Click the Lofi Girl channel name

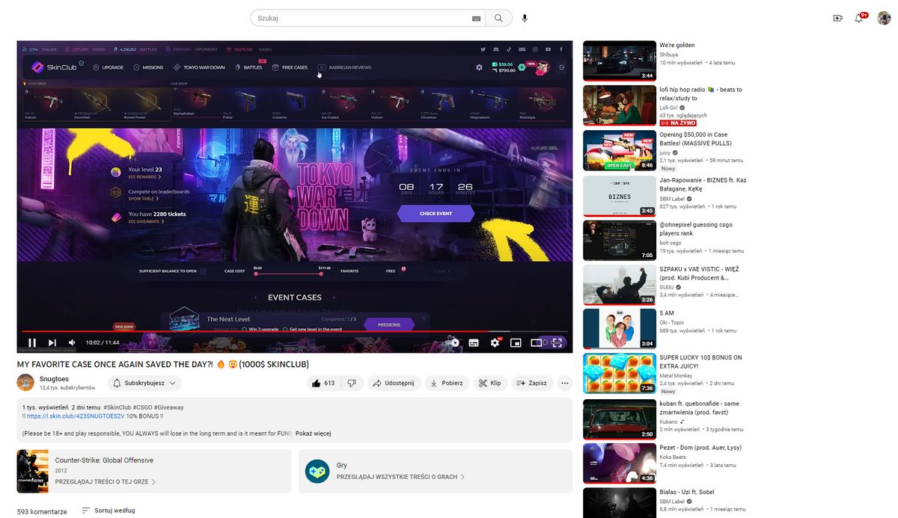tap(670, 107)
